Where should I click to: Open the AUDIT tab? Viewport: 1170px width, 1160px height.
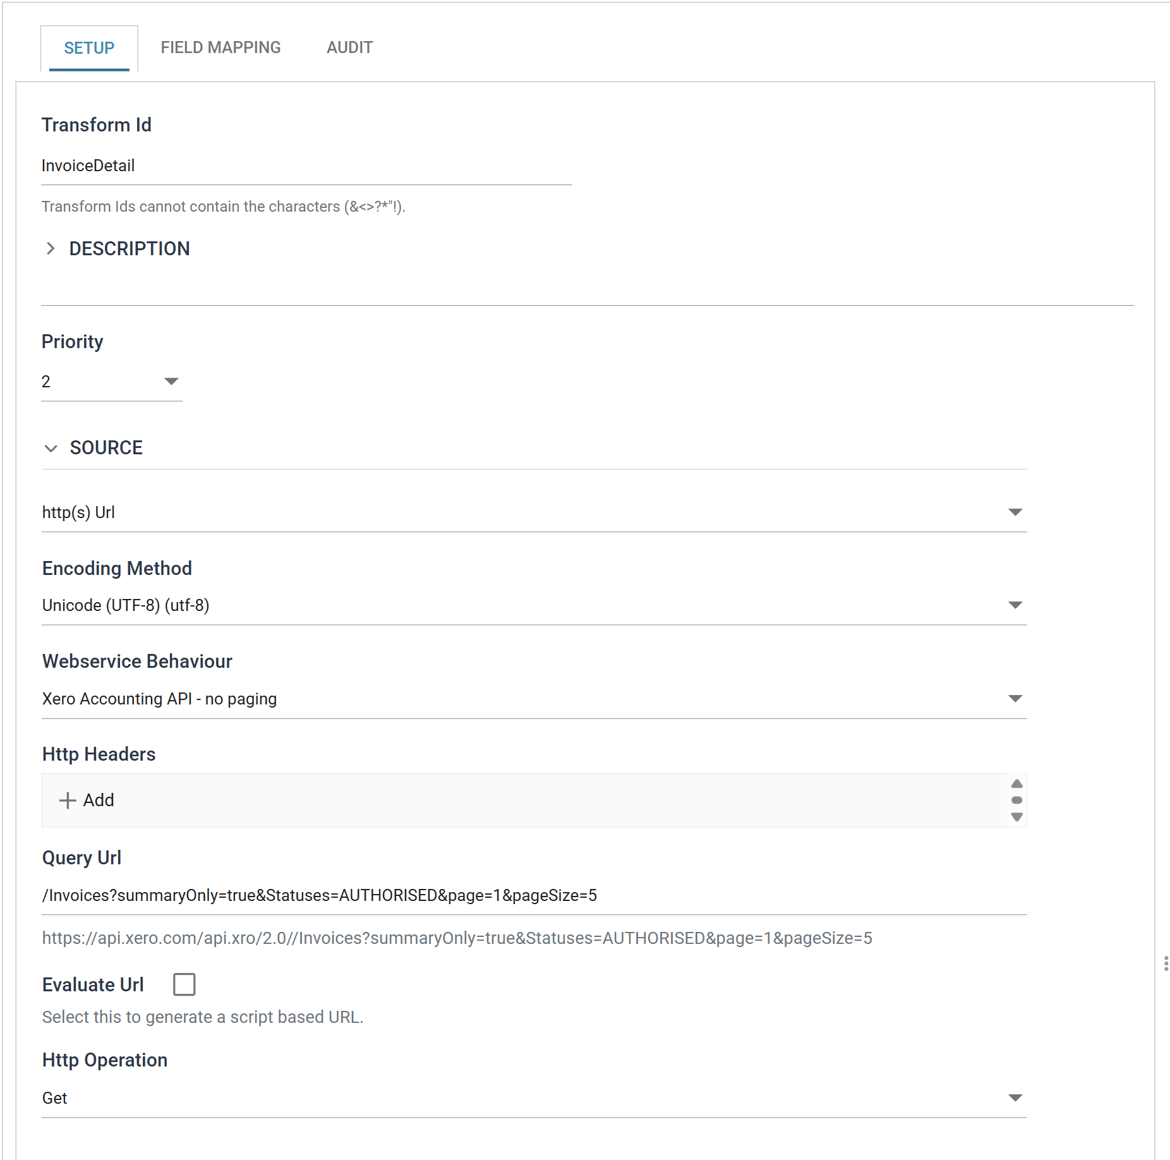click(349, 47)
